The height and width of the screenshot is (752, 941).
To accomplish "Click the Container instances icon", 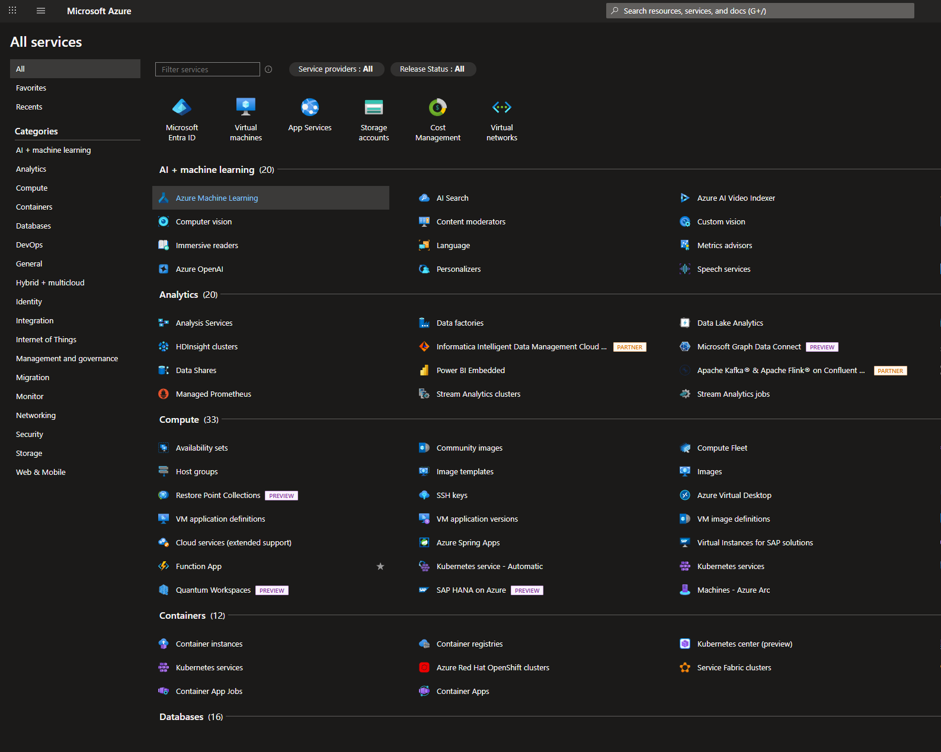I will 164,644.
